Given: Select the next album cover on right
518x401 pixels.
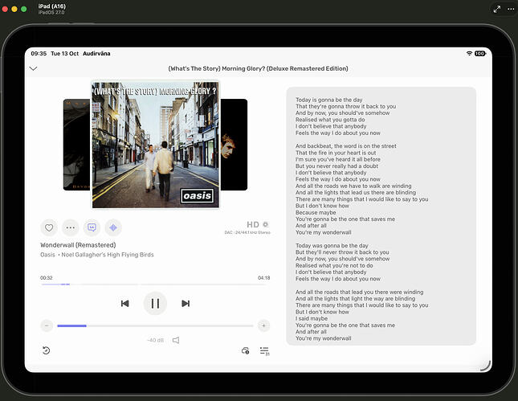Looking at the screenshot, I should point(234,145).
